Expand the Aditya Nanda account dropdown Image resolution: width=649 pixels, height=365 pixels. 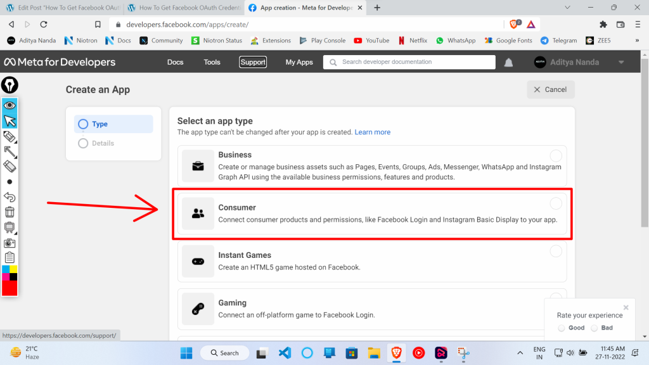(621, 62)
